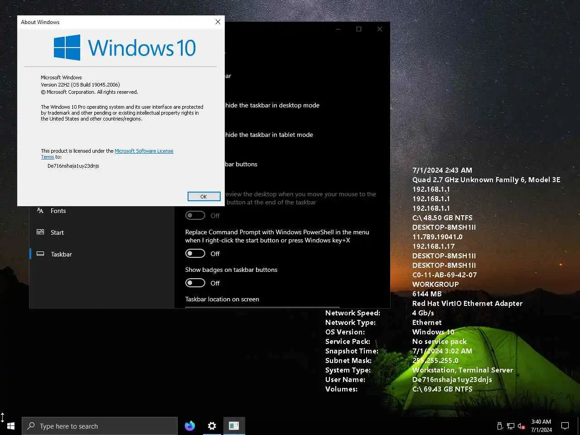Screen dimensions: 580x435
Task: Focus the 'Type here to search' box
Action: 100,426
